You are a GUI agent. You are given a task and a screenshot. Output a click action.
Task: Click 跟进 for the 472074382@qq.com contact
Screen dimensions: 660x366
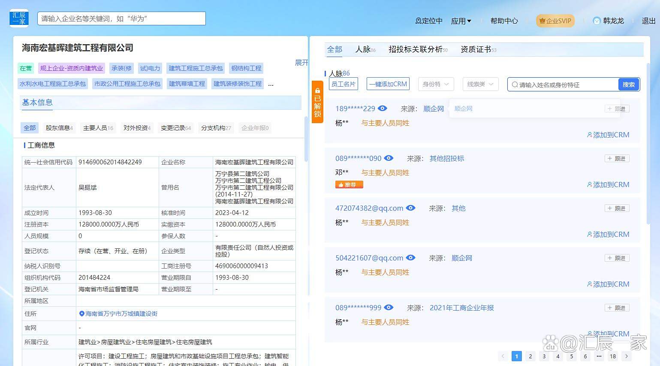tap(617, 208)
